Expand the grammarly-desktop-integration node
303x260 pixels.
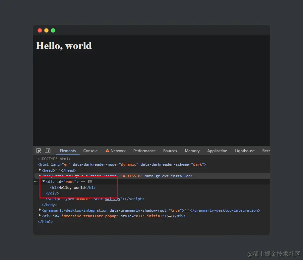(x=40, y=210)
